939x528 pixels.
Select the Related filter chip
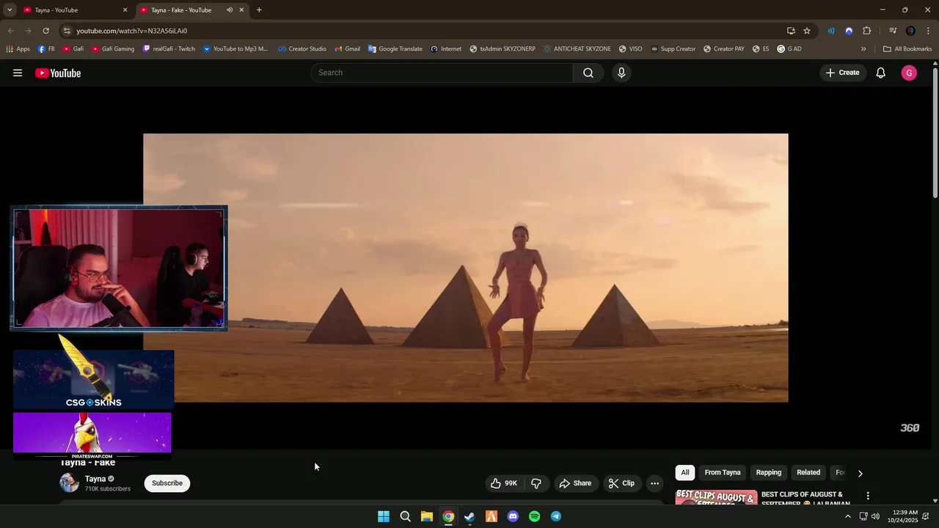[x=808, y=472]
